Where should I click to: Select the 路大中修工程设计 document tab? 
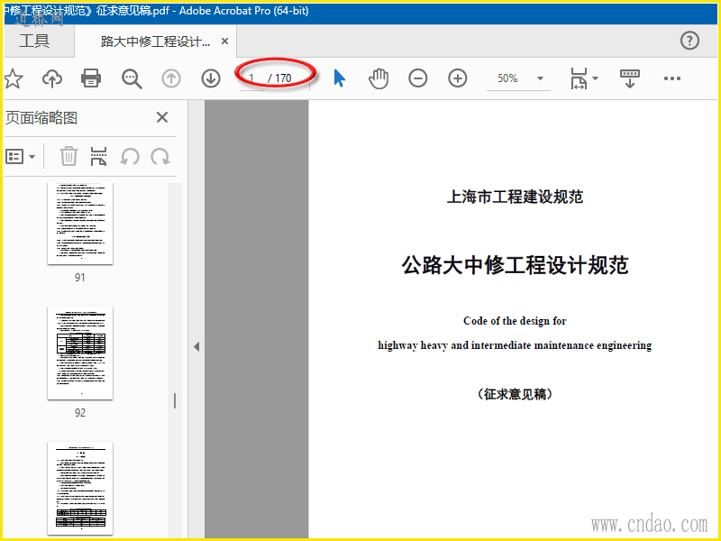point(155,41)
